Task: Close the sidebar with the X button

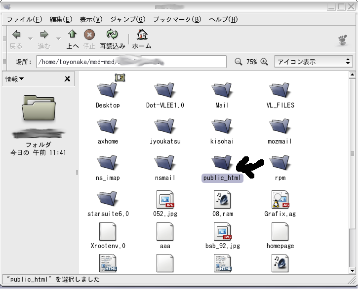Action: pos(67,79)
